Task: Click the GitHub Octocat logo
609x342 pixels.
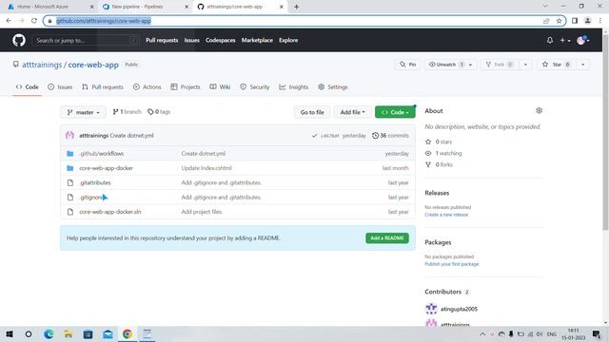Action: [x=19, y=40]
